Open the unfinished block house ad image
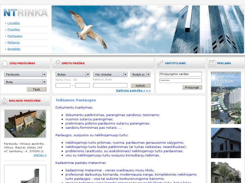Screen dimensions: 245x183 tap(226, 143)
